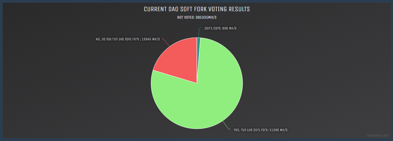This screenshot has width=393, height=141.
Task: Open the Highcharts.com credit link
Action: 377,136
